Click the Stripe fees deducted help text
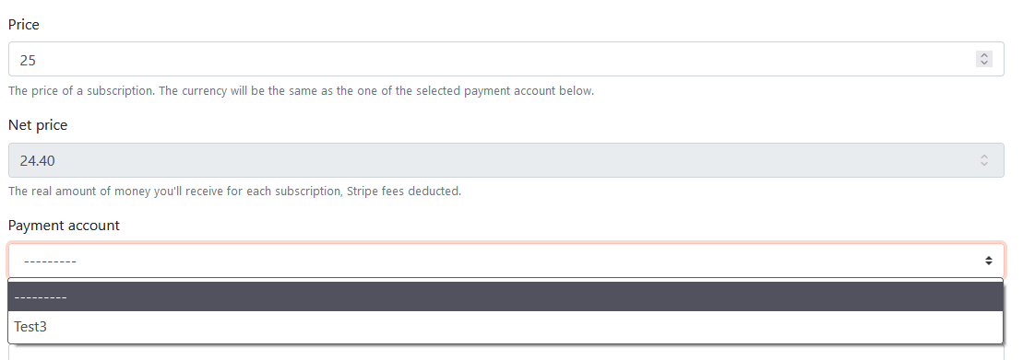 click(234, 192)
